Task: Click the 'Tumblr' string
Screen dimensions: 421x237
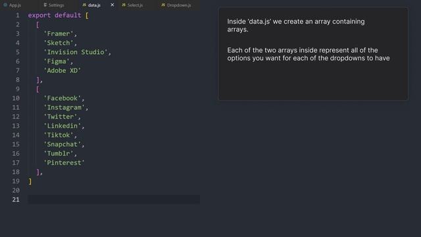Action: pyautogui.click(x=59, y=153)
